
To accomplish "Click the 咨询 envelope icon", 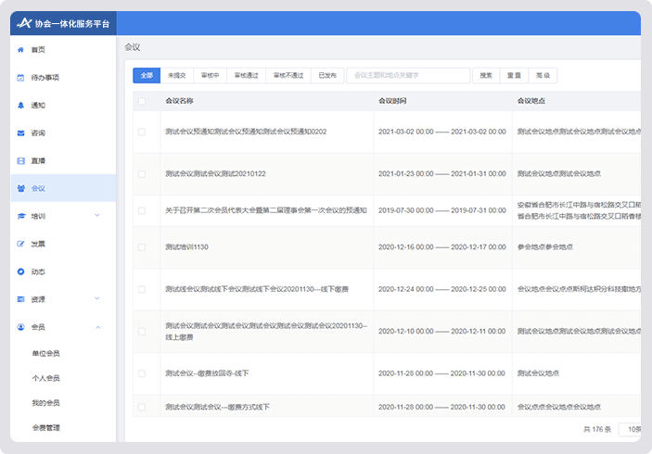I will click(20, 132).
